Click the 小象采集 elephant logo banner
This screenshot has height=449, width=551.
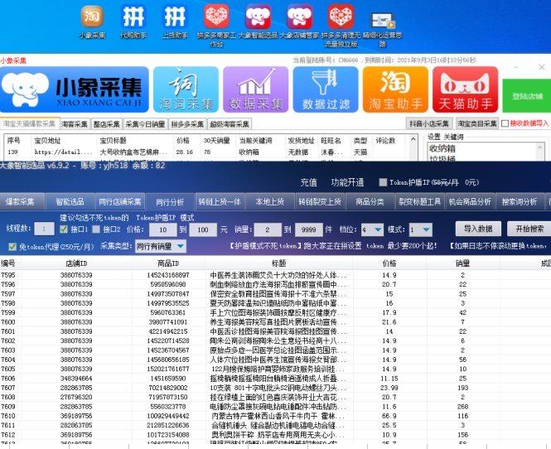75,89
